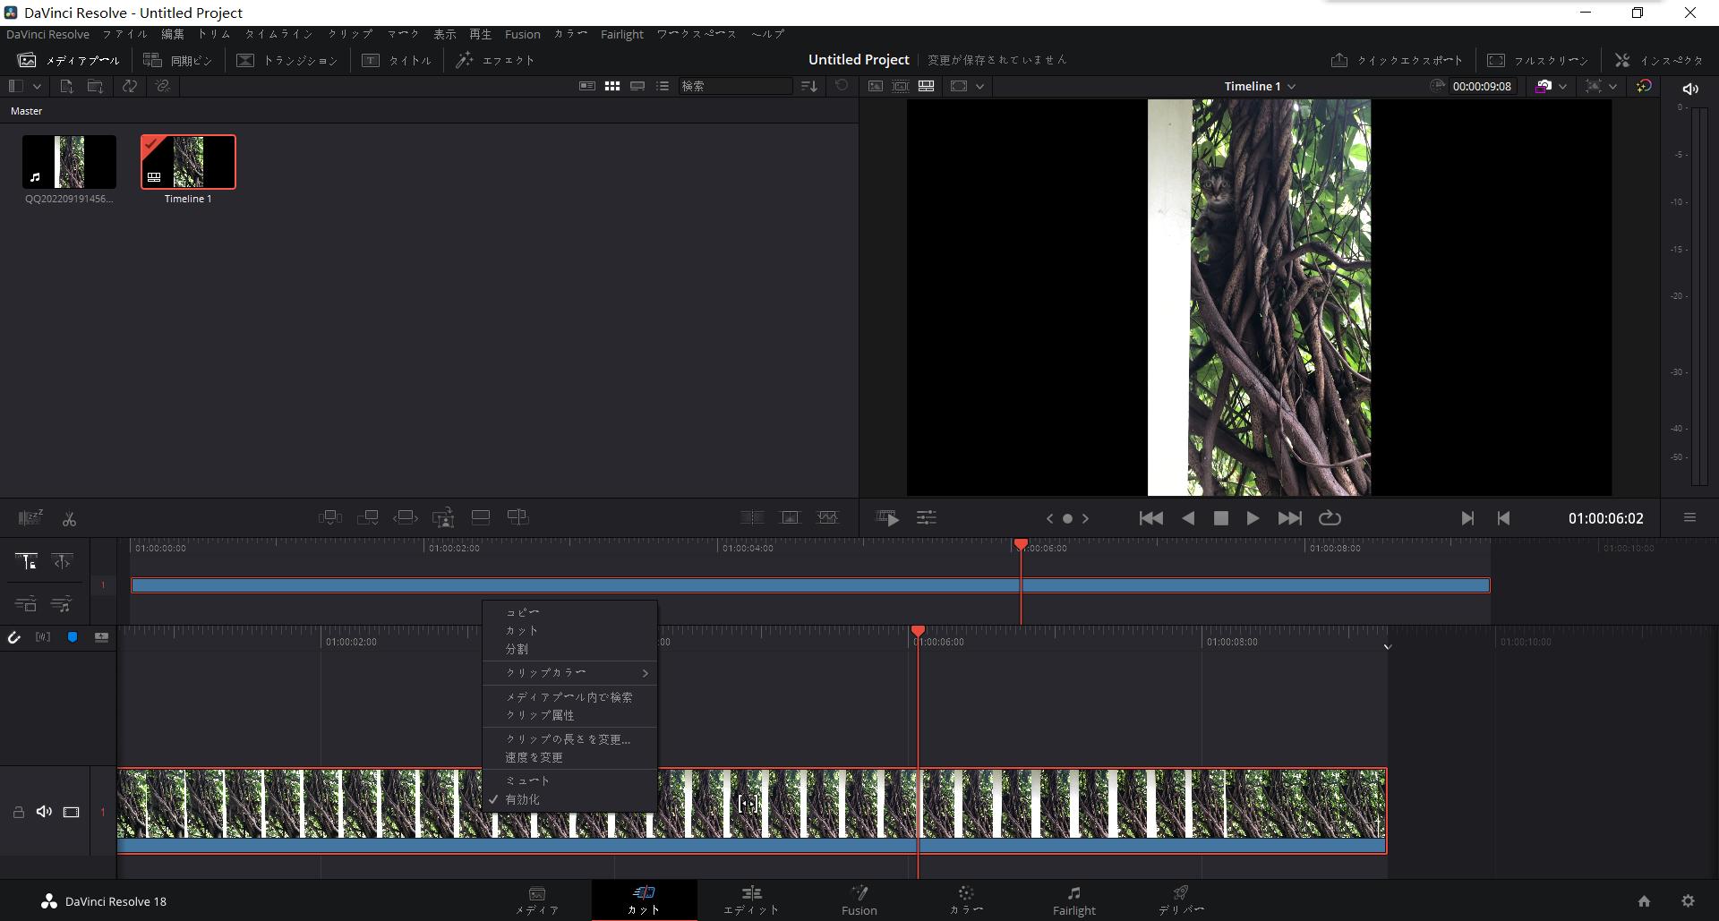Open the Fairlight menu in menu bar
This screenshot has height=921, width=1719.
click(x=621, y=34)
